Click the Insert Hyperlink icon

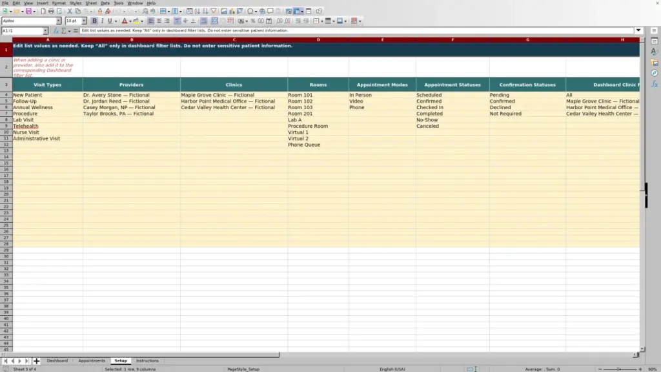pos(262,12)
